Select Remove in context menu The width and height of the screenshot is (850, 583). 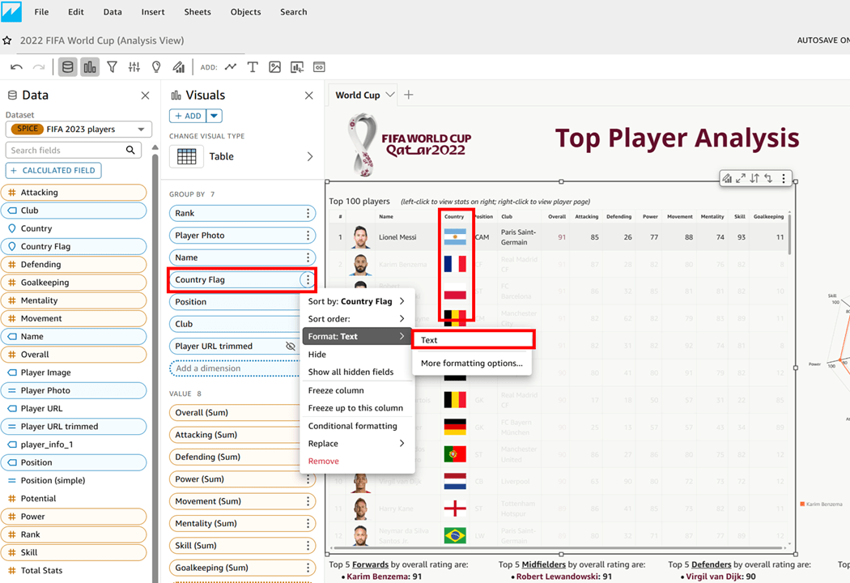[358, 461]
